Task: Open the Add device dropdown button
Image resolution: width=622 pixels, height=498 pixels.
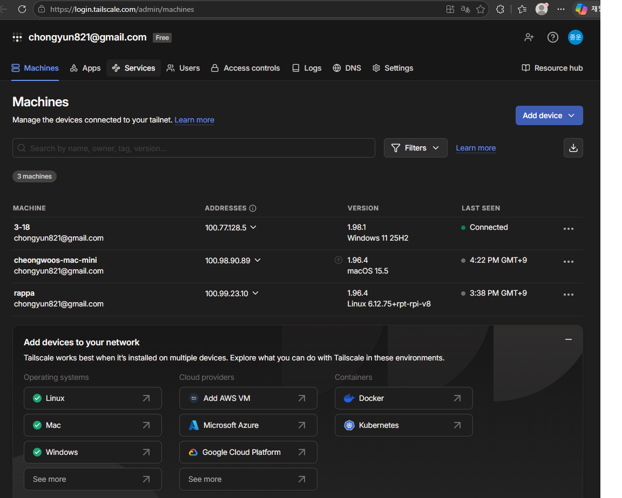Action: [x=549, y=115]
